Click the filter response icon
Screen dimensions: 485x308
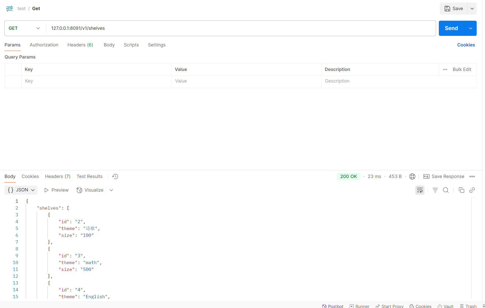coord(435,190)
